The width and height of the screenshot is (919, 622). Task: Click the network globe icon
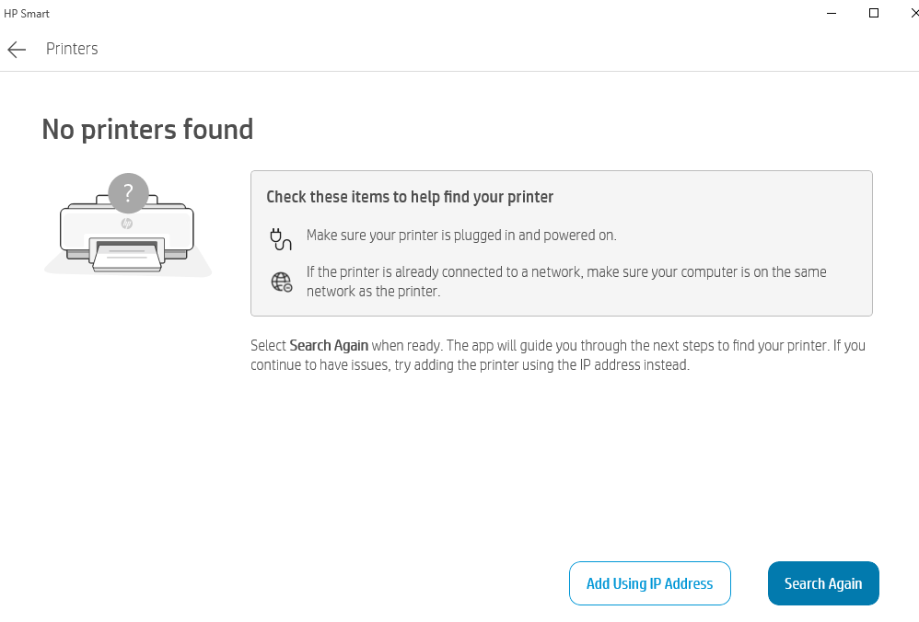pyautogui.click(x=279, y=281)
